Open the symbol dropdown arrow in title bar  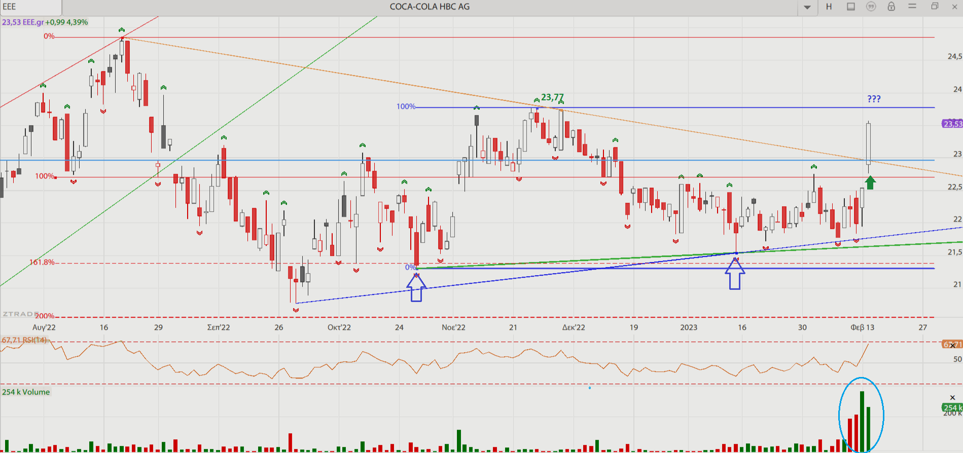point(807,7)
